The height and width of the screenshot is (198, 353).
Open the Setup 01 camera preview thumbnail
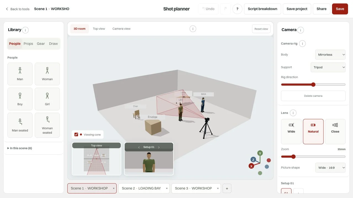coord(149,159)
